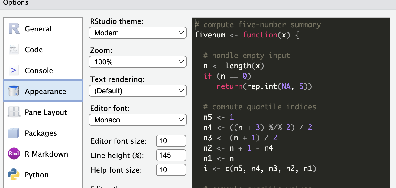396x188 pixels.
Task: Click the Packages box icon
Action: coord(14,133)
